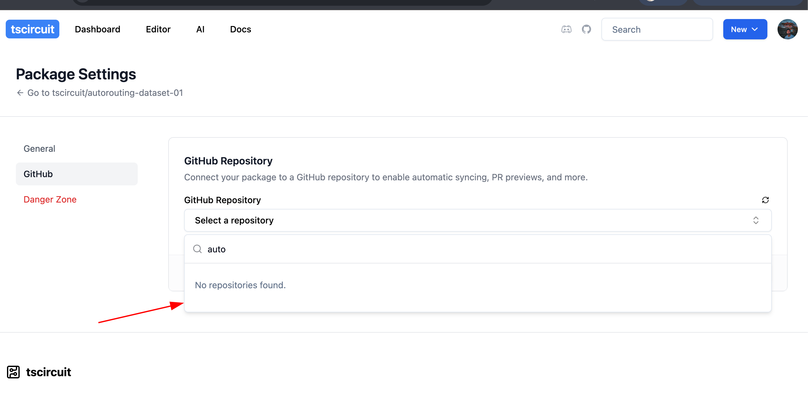Focus the header Search field
Screen dimensions: 808x393
[657, 30]
